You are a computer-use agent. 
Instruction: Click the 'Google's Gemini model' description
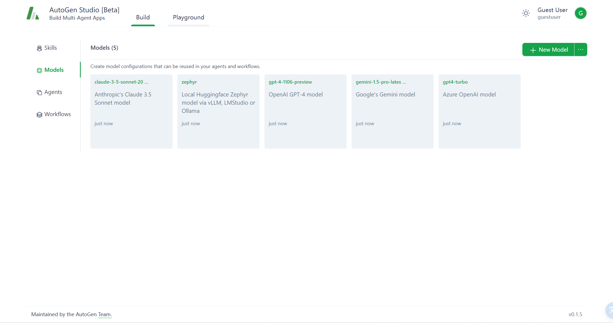[385, 95]
